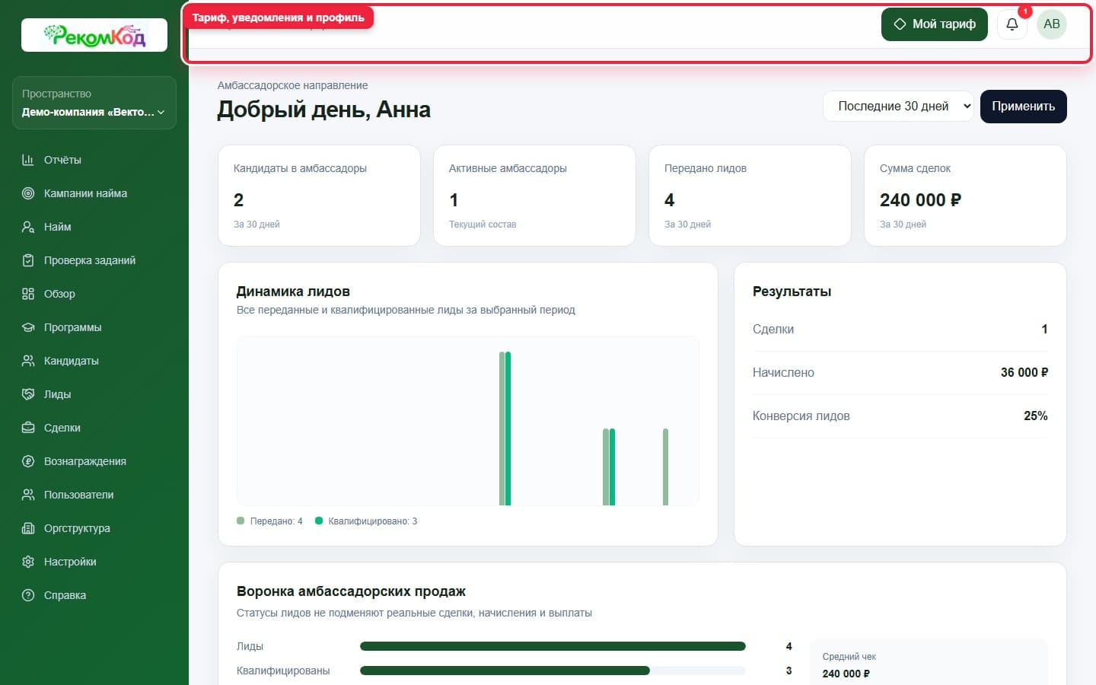This screenshot has height=685, width=1096.
Task: Click the РекомКод logo
Action: pyautogui.click(x=94, y=35)
